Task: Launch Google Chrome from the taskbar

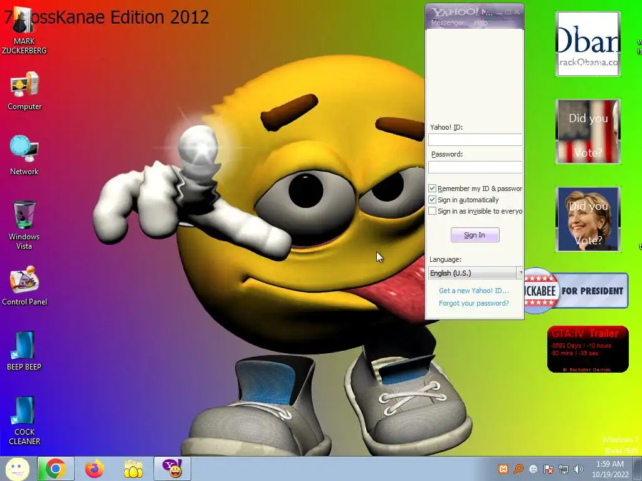Action: (x=56, y=468)
